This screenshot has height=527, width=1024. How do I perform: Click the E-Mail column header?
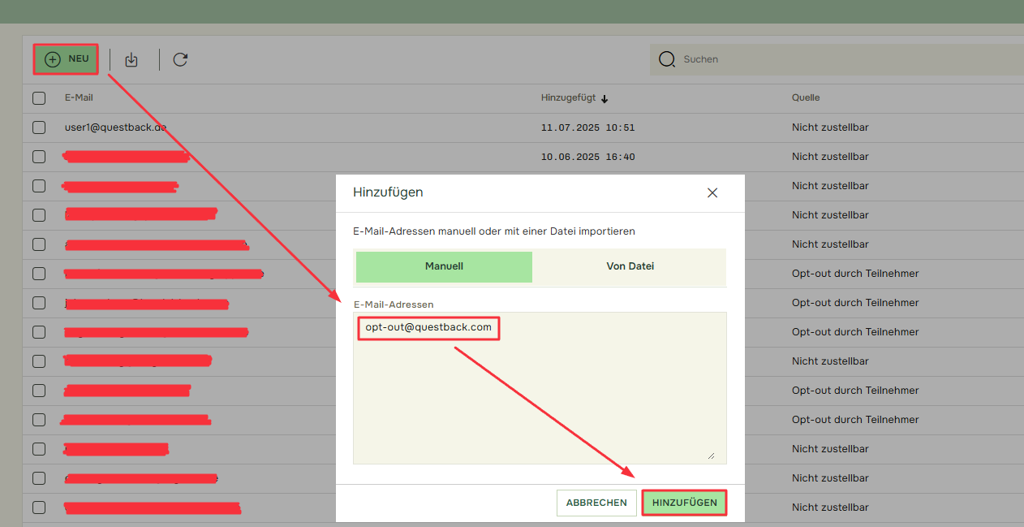click(x=79, y=97)
